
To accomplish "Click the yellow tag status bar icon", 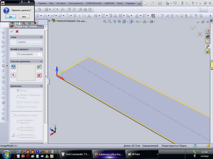I will [208, 146].
